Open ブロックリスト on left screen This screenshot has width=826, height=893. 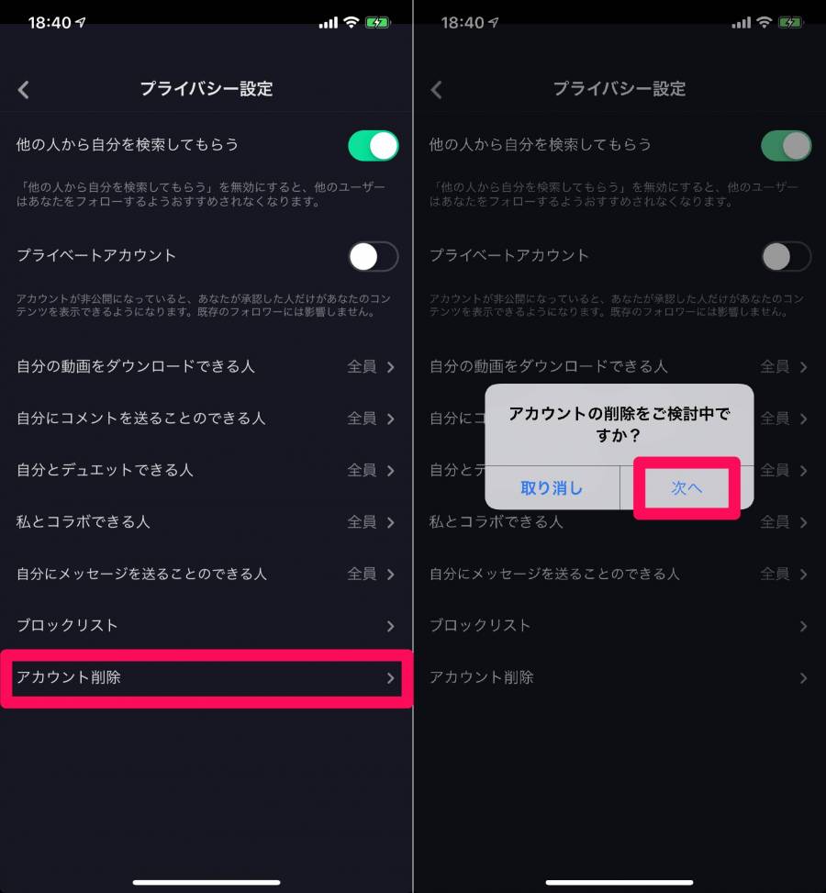point(206,625)
